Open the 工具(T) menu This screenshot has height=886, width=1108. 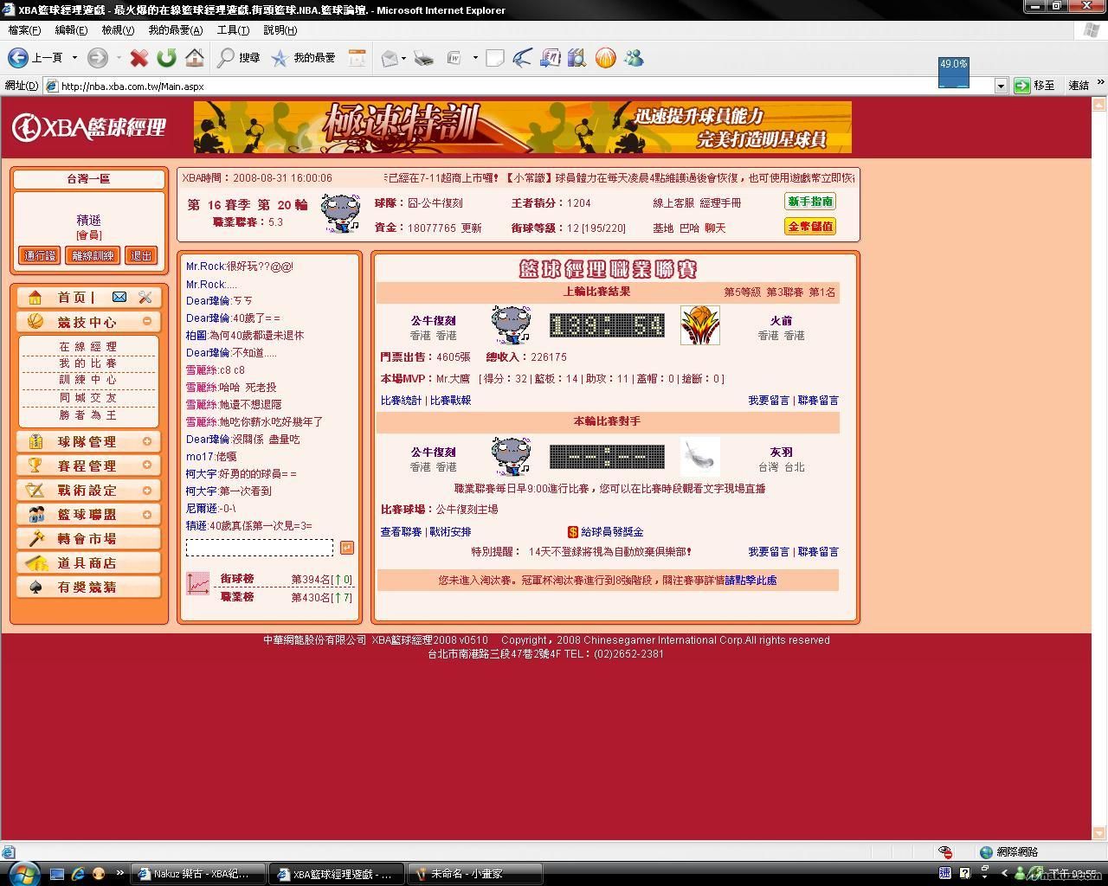[232, 30]
